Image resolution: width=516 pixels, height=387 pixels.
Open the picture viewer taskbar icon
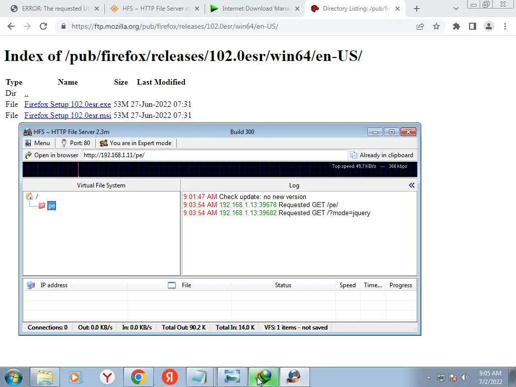point(232,377)
